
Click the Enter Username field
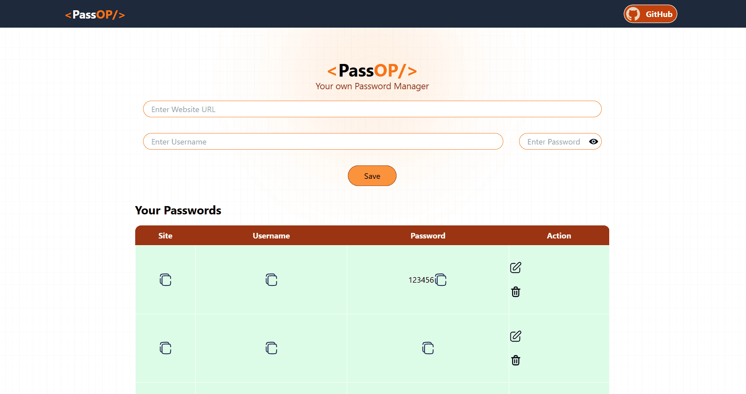[x=323, y=141]
